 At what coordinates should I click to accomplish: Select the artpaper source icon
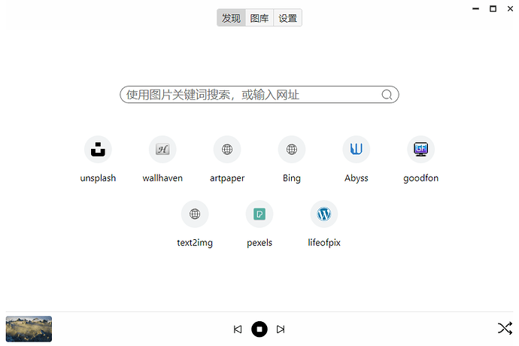click(x=227, y=150)
